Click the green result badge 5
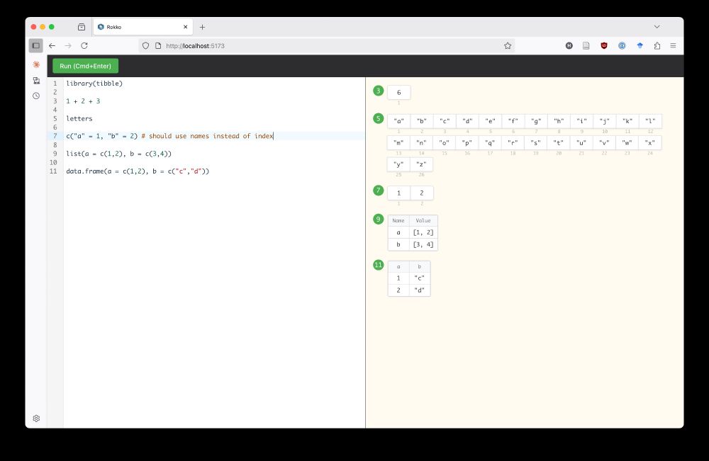 tap(379, 119)
